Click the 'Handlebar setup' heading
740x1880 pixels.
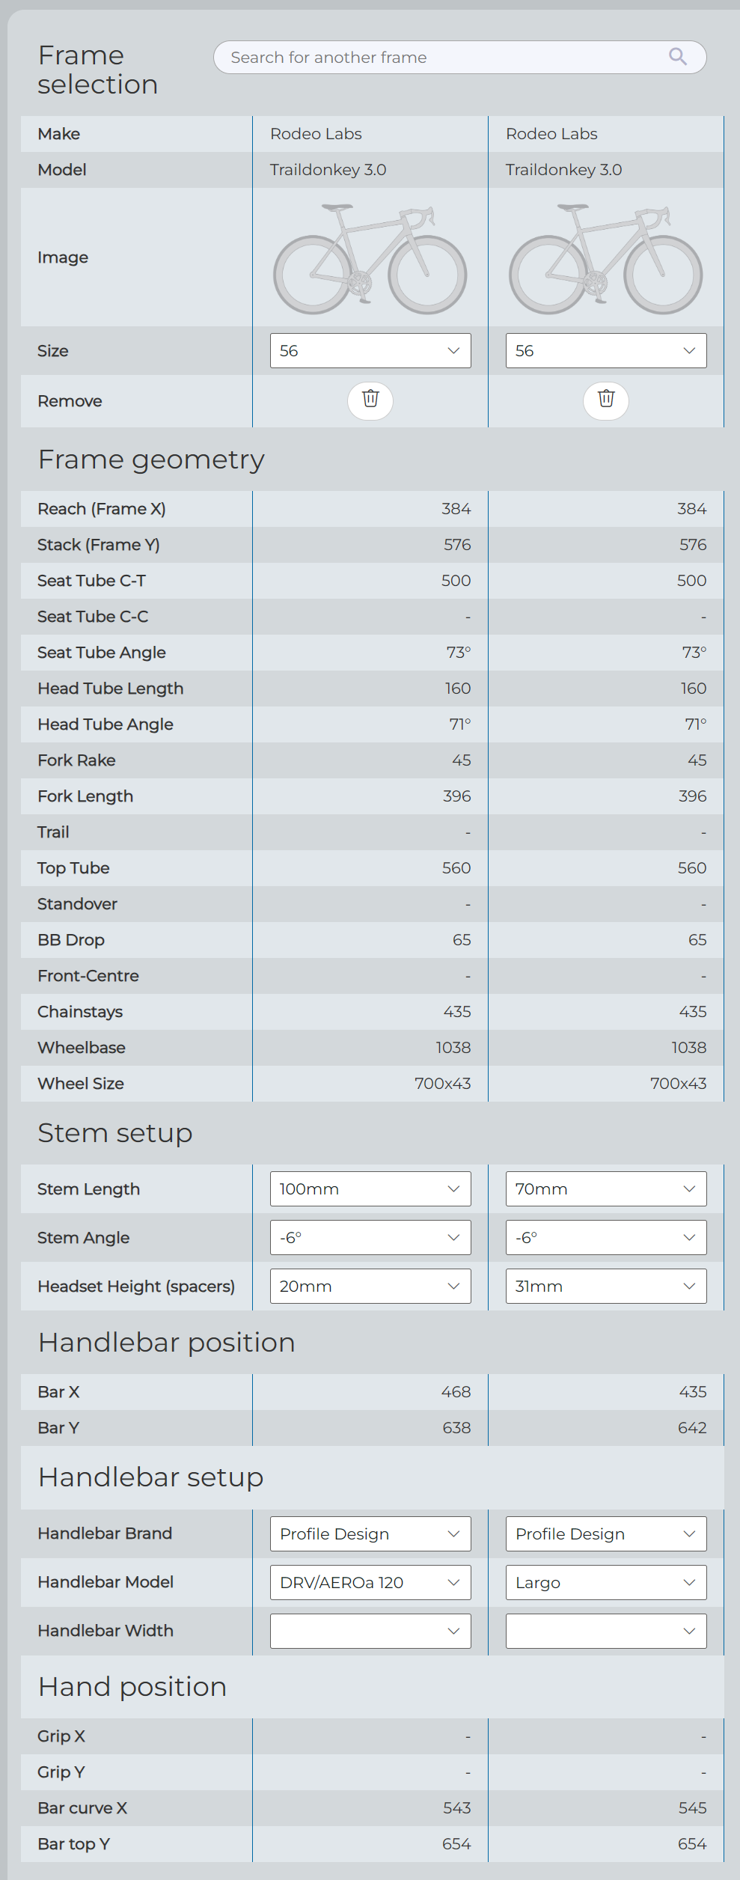tap(151, 1477)
